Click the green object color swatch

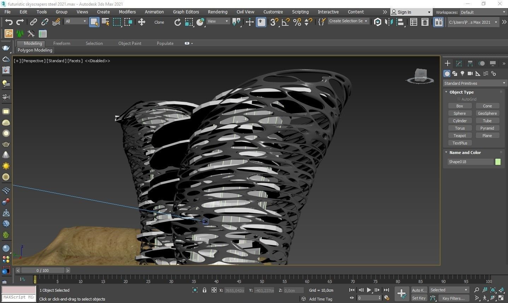tap(498, 162)
